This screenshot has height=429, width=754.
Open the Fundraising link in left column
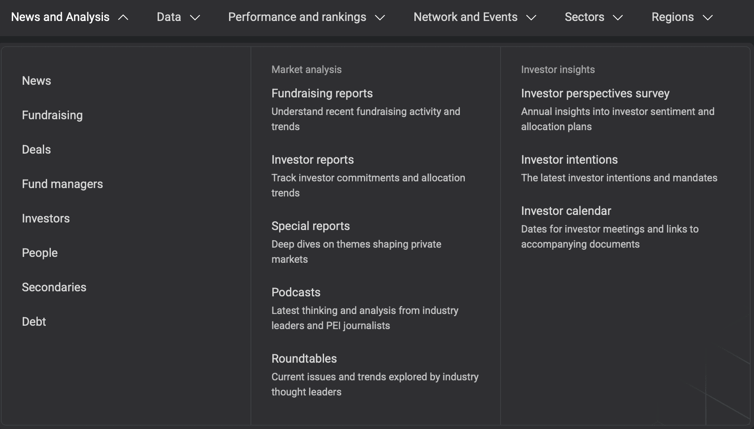tap(52, 115)
